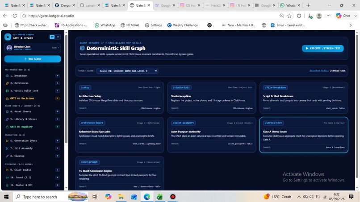Click the Gate & Ledger G logo
This screenshot has height=202, width=360.
click(8, 37)
